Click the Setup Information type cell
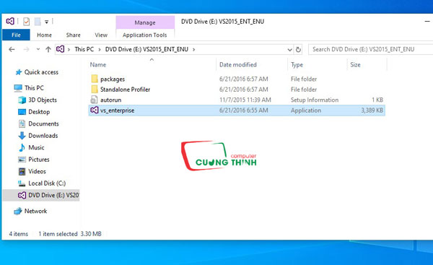Screen dimensions: 433x265 315,100
